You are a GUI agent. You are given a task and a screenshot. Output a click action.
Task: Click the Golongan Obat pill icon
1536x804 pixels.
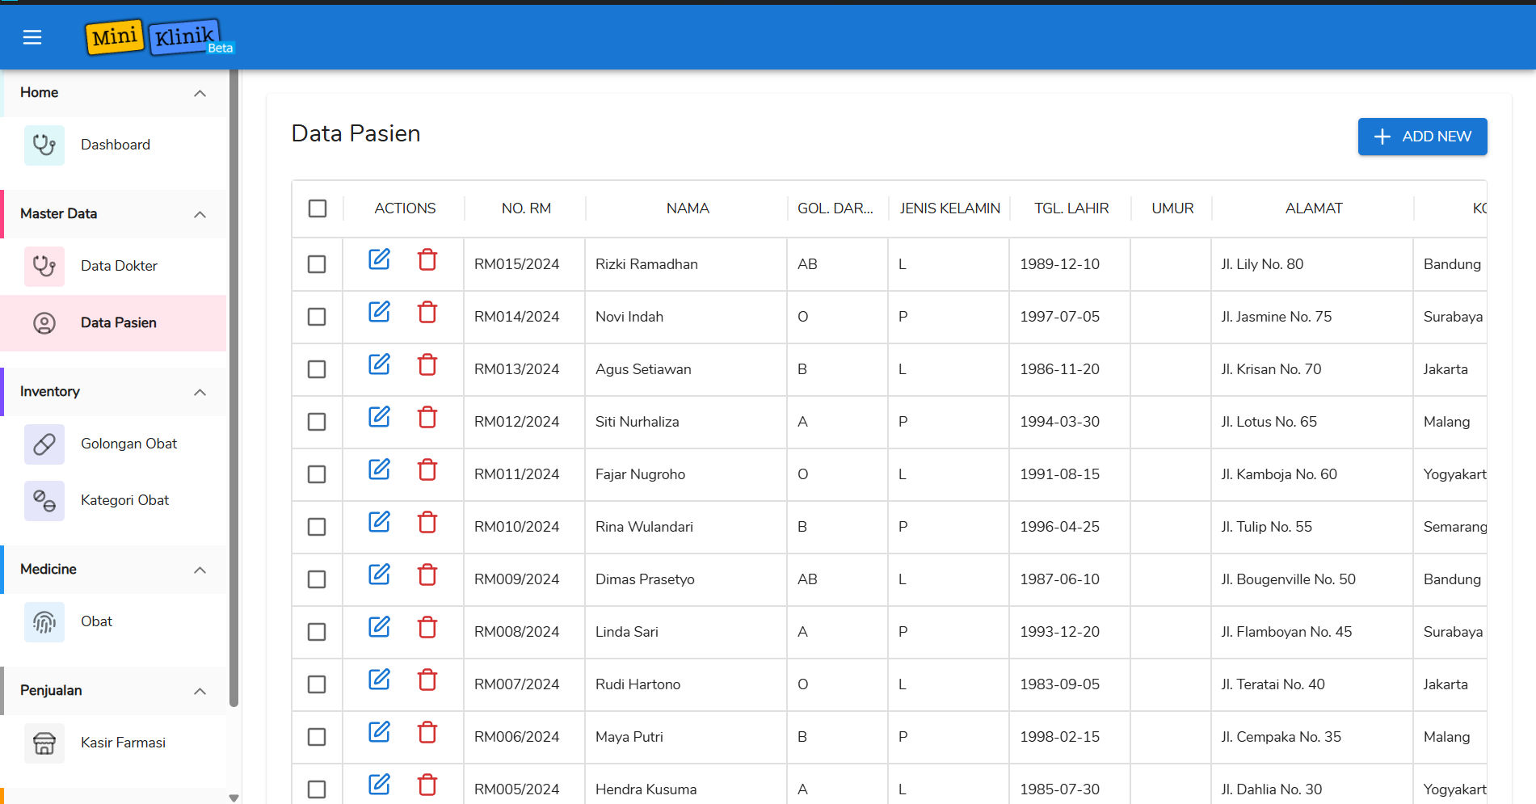click(x=44, y=444)
